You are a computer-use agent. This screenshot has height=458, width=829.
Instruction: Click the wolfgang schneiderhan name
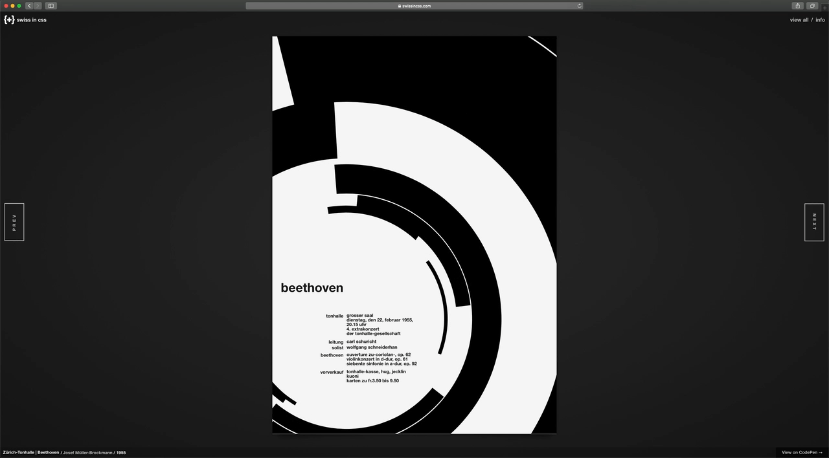point(372,347)
